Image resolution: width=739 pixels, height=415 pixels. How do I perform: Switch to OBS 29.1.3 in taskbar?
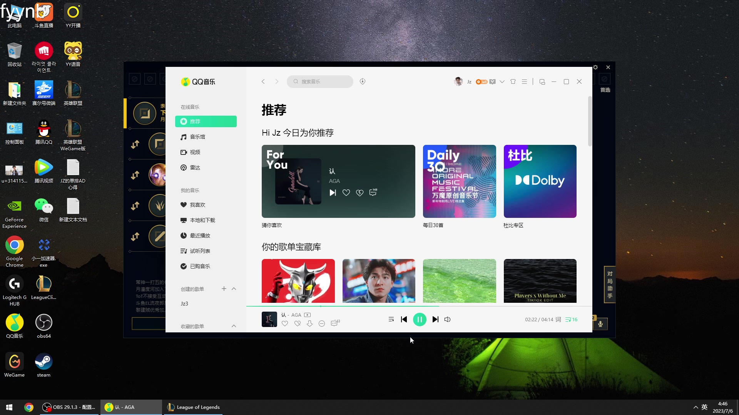point(69,407)
